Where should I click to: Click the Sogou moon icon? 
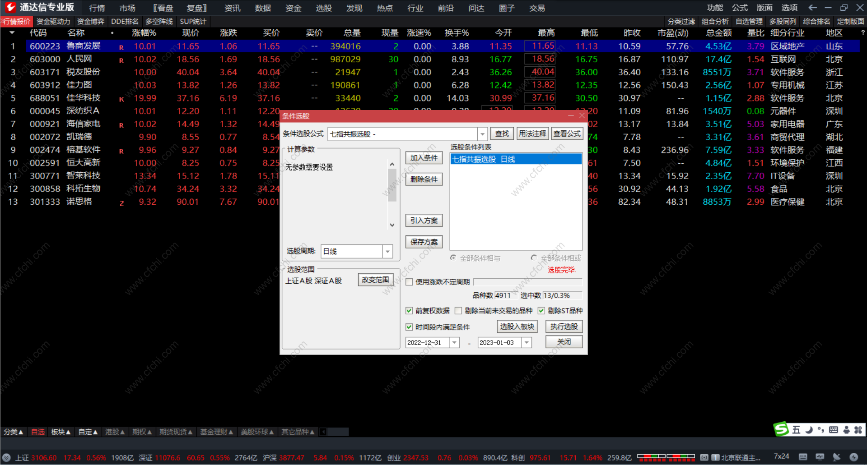pyautogui.click(x=809, y=430)
